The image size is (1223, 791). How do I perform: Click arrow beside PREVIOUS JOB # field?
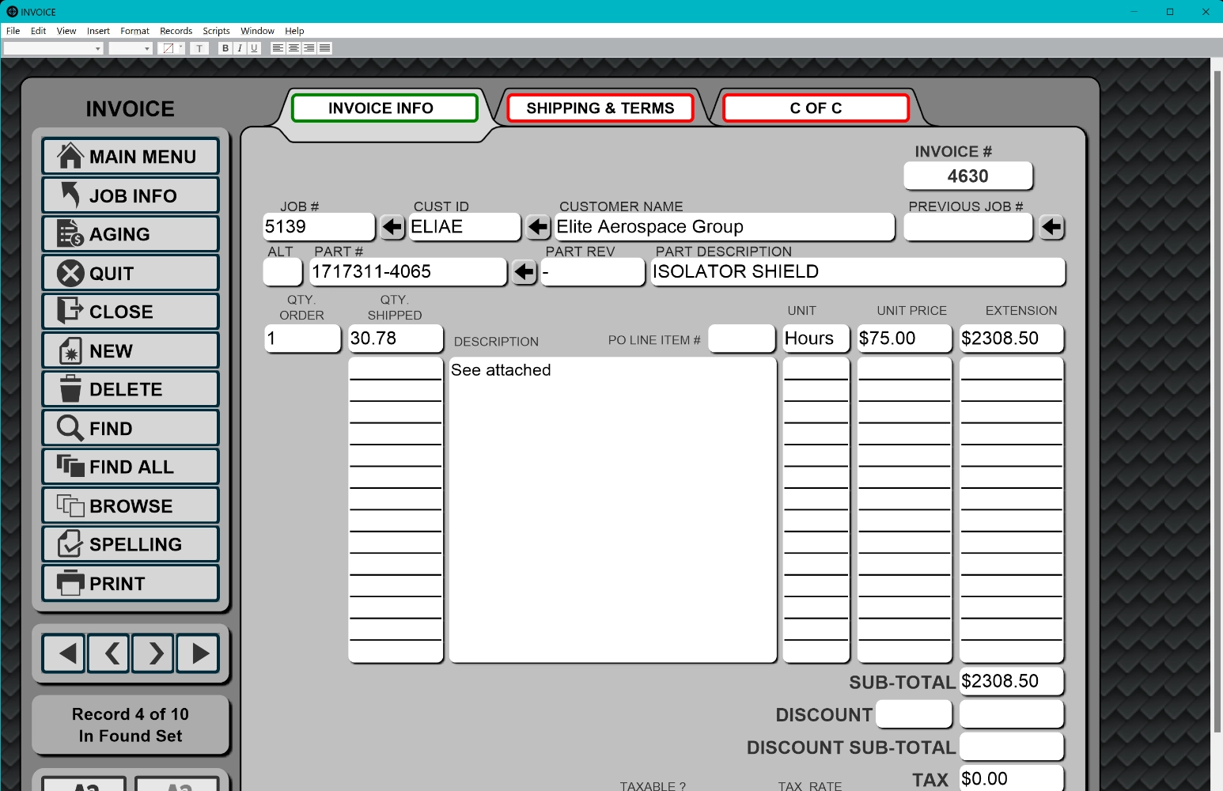pos(1051,227)
